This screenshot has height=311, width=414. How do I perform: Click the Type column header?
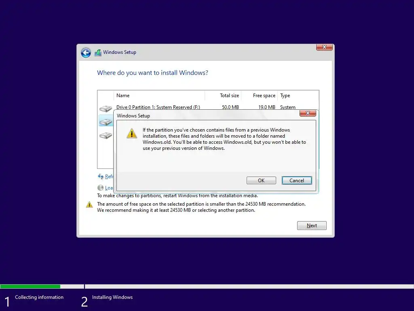point(298,96)
